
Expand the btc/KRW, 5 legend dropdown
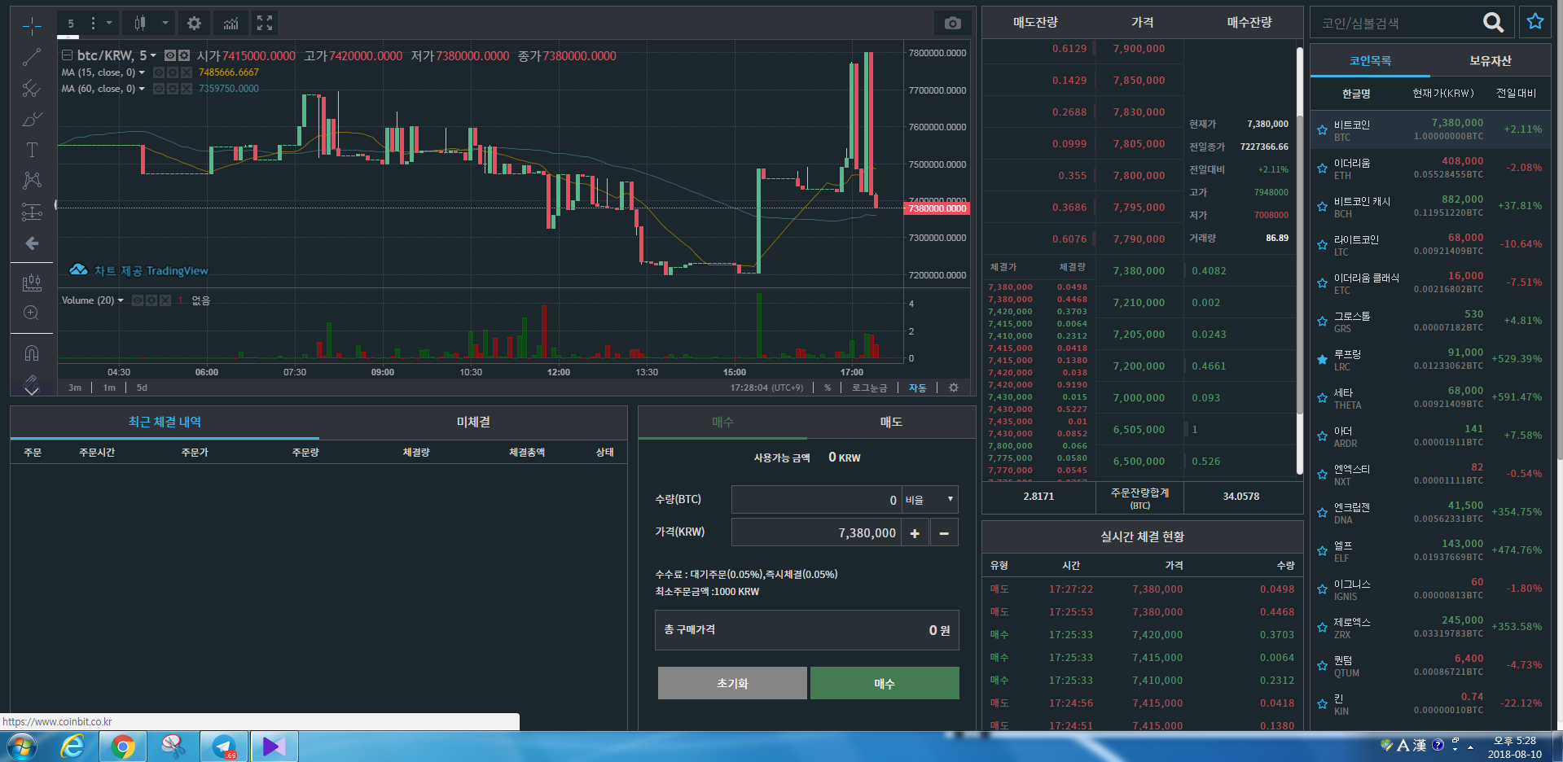pos(153,55)
